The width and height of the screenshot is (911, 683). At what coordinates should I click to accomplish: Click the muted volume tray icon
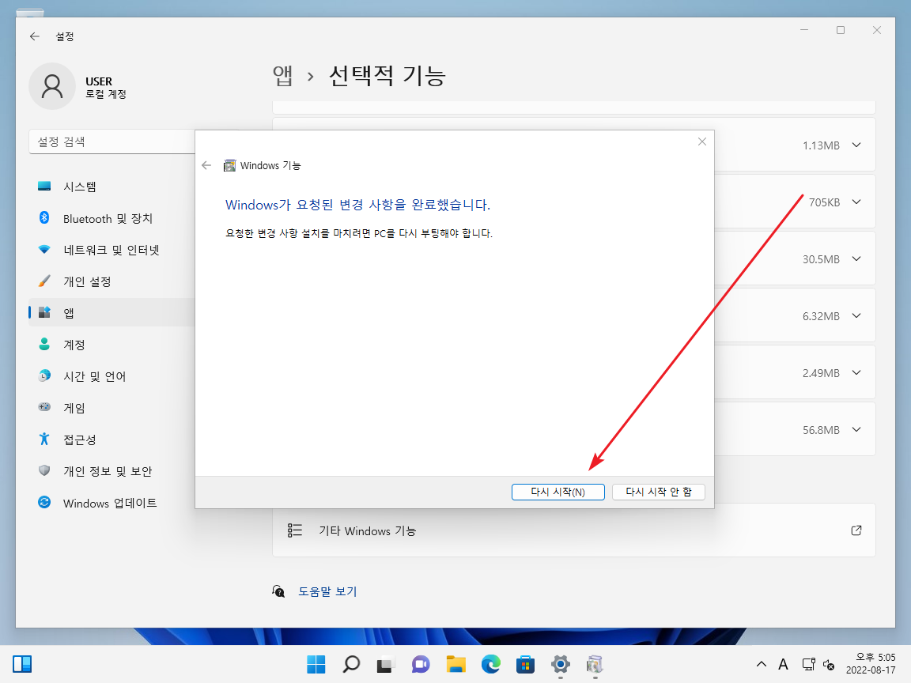[x=829, y=664]
